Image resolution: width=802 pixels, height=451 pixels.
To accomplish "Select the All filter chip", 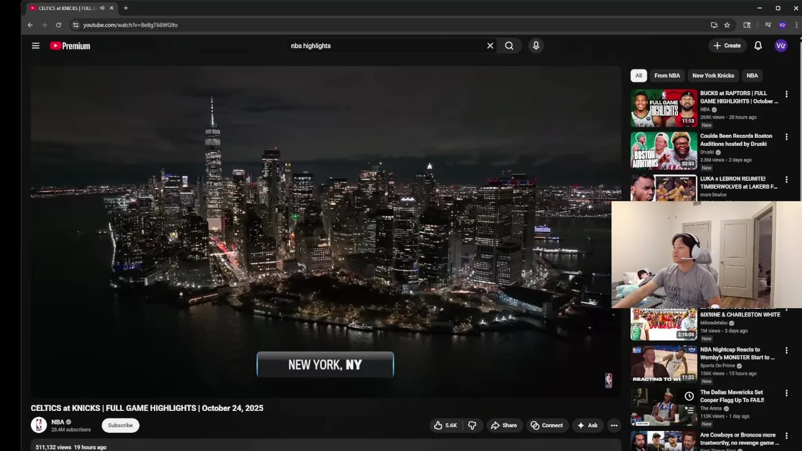I will pyautogui.click(x=638, y=76).
